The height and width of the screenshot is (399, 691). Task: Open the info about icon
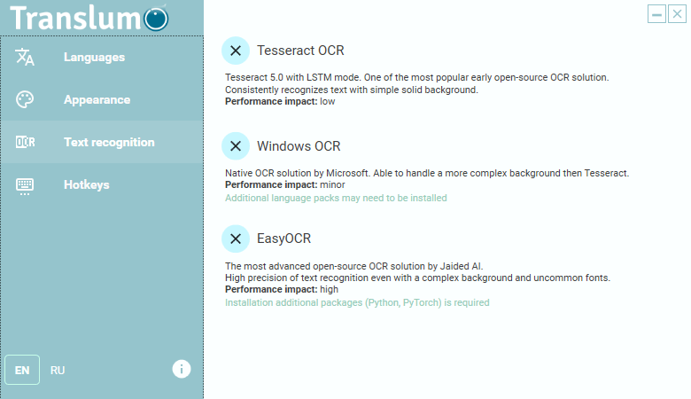pos(182,369)
